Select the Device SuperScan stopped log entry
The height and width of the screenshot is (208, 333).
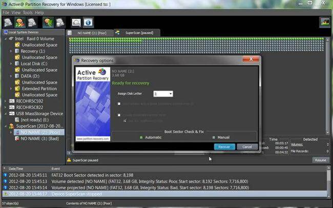[77, 194]
